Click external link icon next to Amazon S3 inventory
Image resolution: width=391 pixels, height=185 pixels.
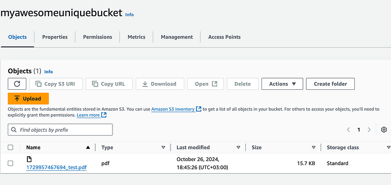coord(198,109)
